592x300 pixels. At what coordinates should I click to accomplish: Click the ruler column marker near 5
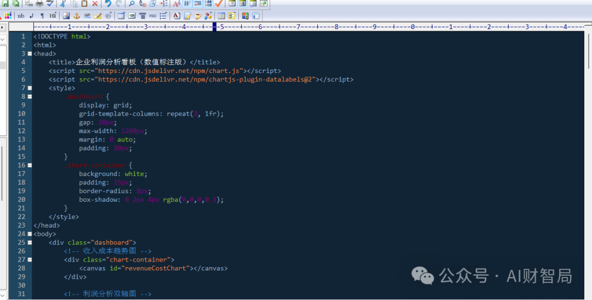(x=214, y=26)
